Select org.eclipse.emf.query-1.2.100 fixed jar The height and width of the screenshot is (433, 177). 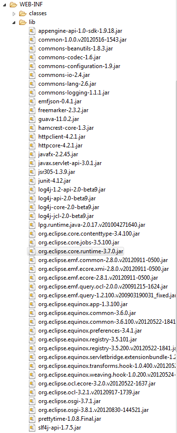pyautogui.click(x=107, y=295)
